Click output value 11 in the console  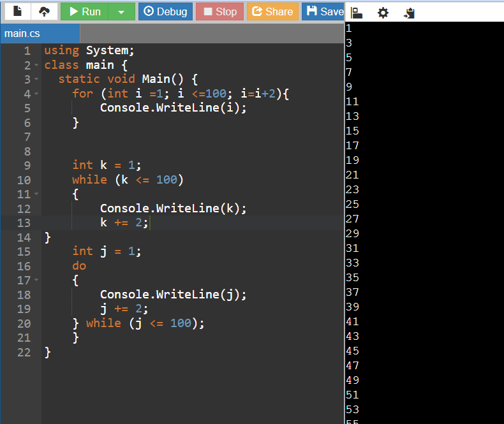[352, 102]
